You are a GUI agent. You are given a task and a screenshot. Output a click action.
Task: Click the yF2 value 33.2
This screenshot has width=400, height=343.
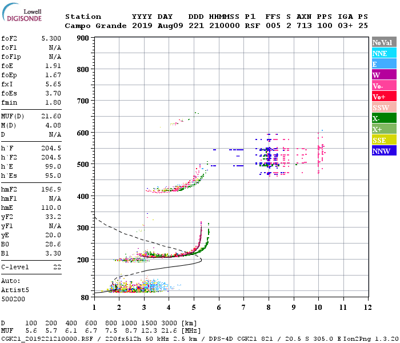(x=53, y=217)
